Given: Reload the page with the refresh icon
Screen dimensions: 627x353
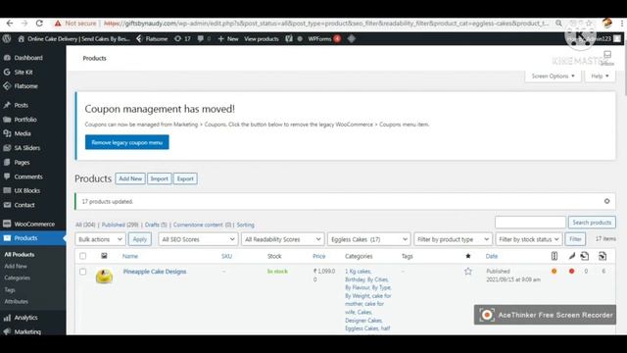Looking at the screenshot, I should click(39, 24).
